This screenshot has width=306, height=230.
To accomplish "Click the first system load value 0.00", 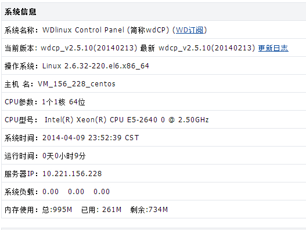I will point(51,192).
